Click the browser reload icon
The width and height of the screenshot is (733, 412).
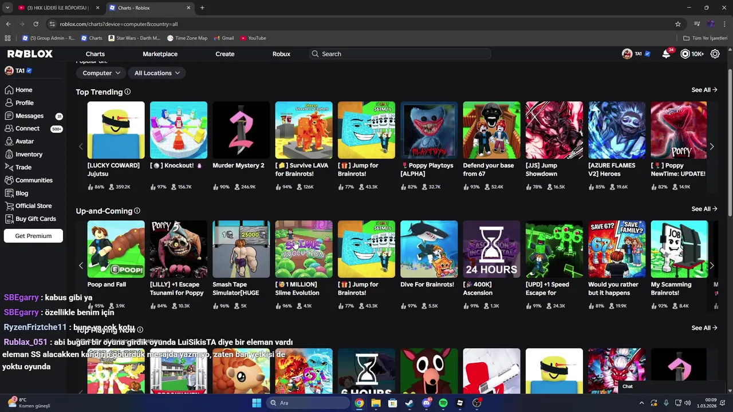click(x=36, y=24)
